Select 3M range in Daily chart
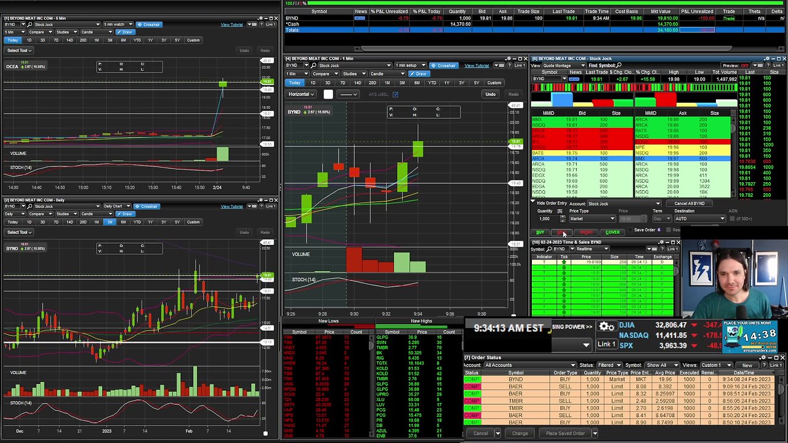Image resolution: width=788 pixels, height=443 pixels. click(110, 221)
